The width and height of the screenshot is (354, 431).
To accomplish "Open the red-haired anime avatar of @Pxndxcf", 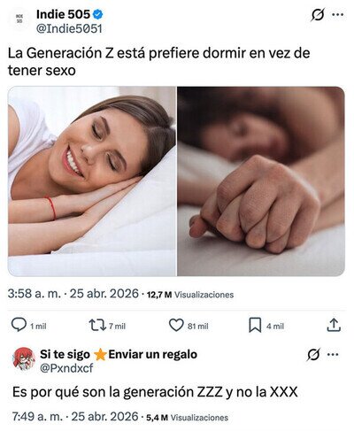I will pos(24,358).
